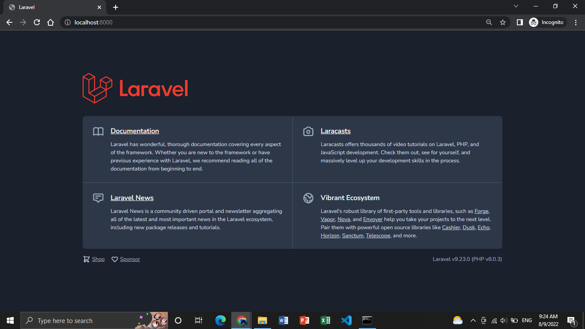This screenshot has height=329, width=585.
Task: Open the Nova link
Action: coord(343,219)
